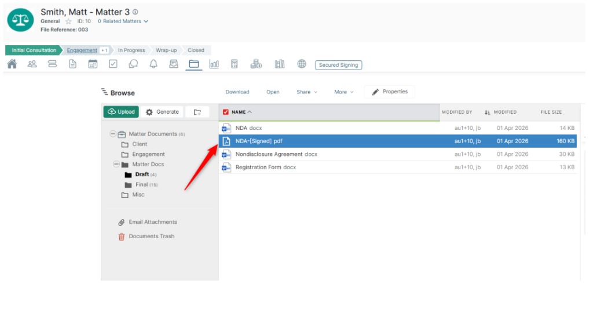Click the Properties button
Image resolution: width=593 pixels, height=328 pixels.
click(390, 92)
